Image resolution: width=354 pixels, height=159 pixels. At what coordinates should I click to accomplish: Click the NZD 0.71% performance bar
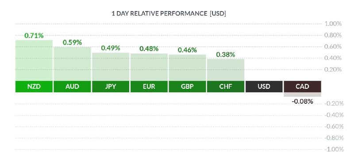click(34, 61)
